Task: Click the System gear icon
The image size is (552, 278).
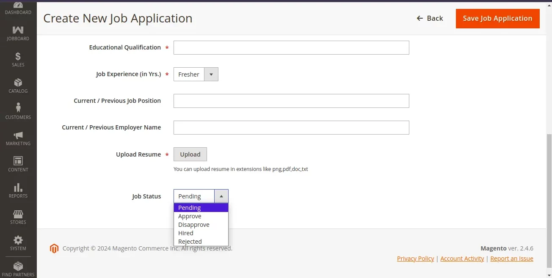Action: coord(18,239)
